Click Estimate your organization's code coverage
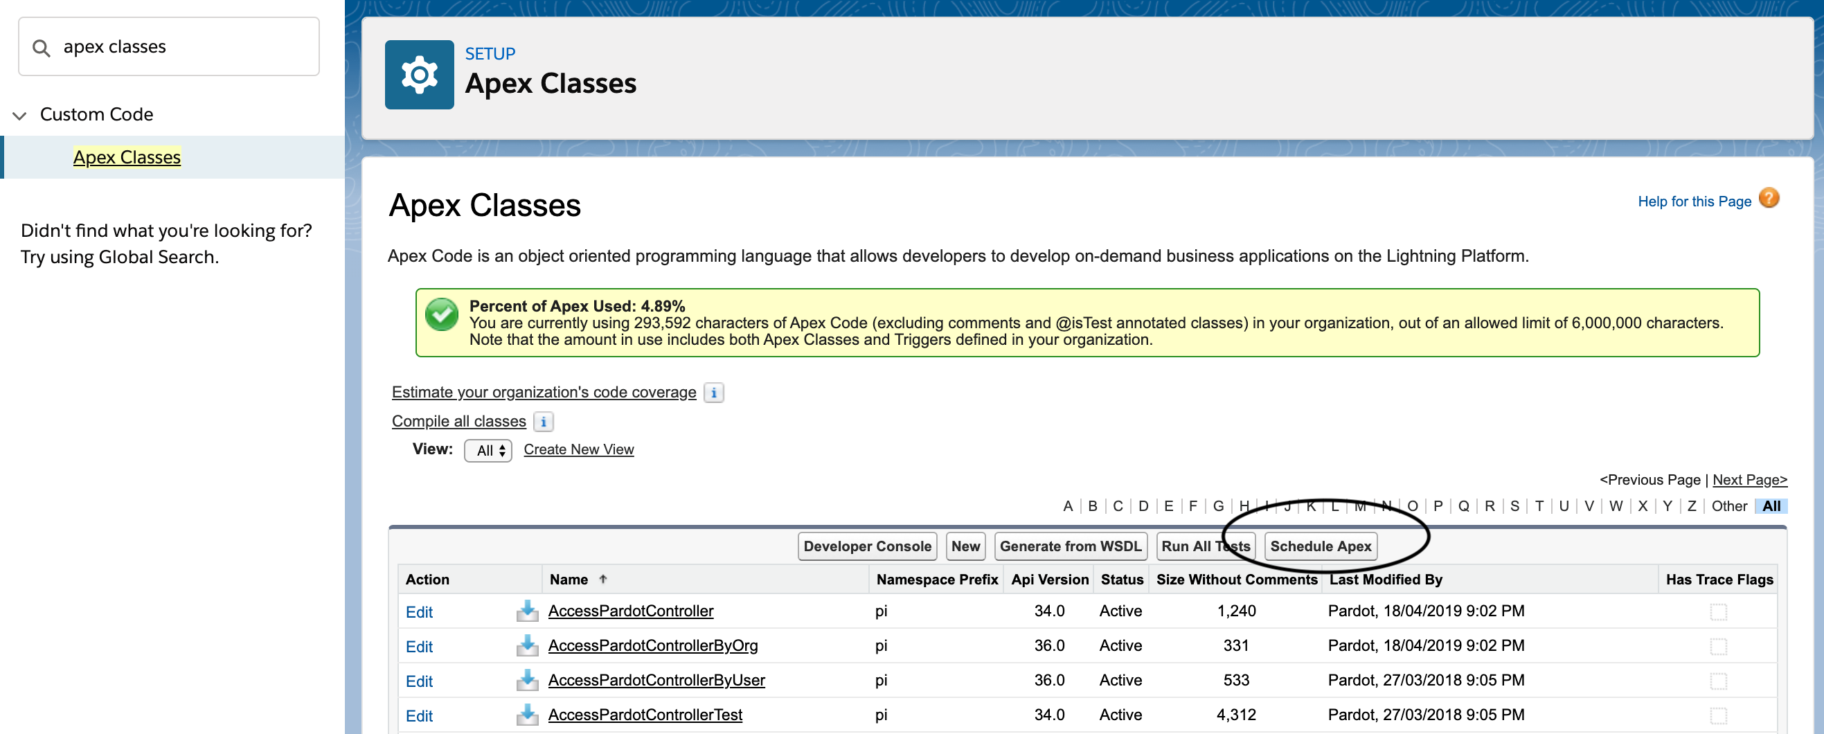Image resolution: width=1824 pixels, height=734 pixels. point(544,392)
